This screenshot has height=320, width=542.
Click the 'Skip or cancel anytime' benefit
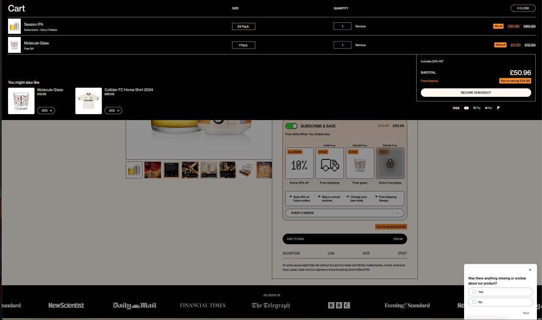coord(330,199)
